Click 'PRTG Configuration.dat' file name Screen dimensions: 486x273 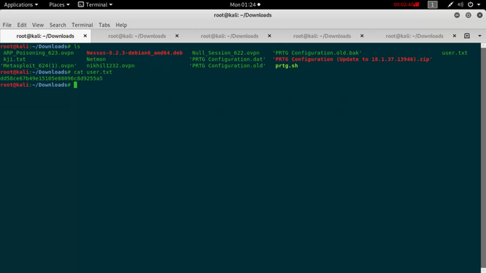[x=228, y=59]
